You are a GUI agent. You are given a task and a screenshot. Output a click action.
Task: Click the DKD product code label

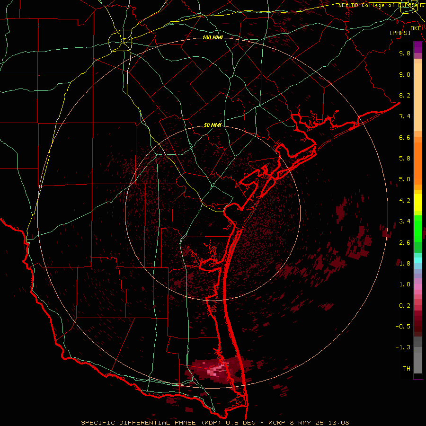click(416, 28)
